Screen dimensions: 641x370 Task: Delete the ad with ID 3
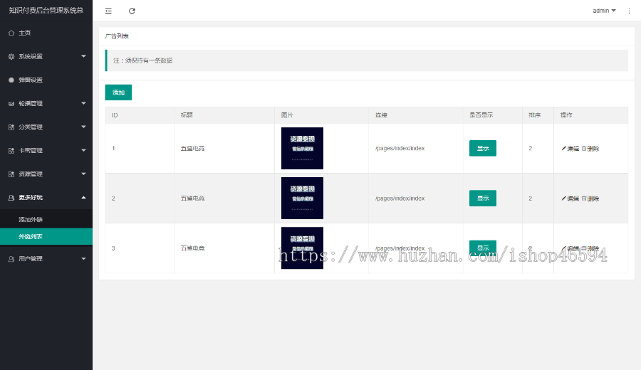point(590,248)
